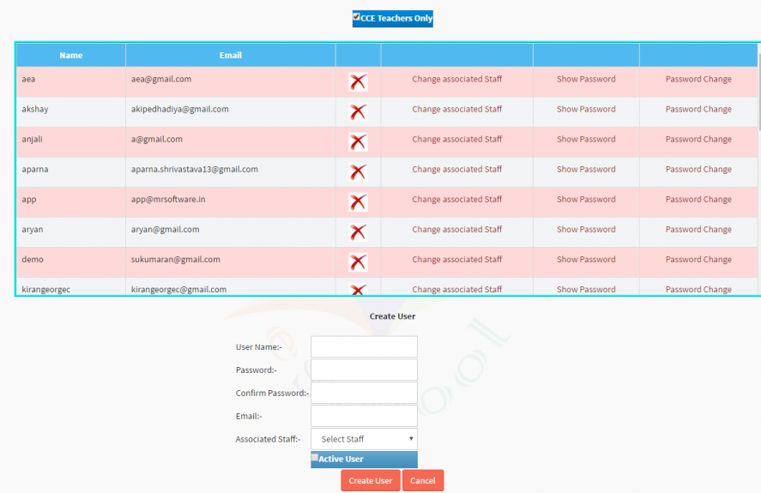Uncheck the CCE Teachers Only checkbox
This screenshot has width=761, height=493.
pyautogui.click(x=356, y=17)
